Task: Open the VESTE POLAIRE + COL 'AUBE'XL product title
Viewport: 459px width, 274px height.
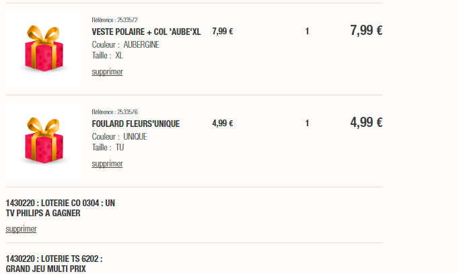Action: 146,32
